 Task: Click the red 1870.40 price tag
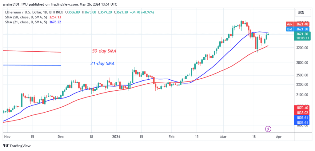pos(301,108)
